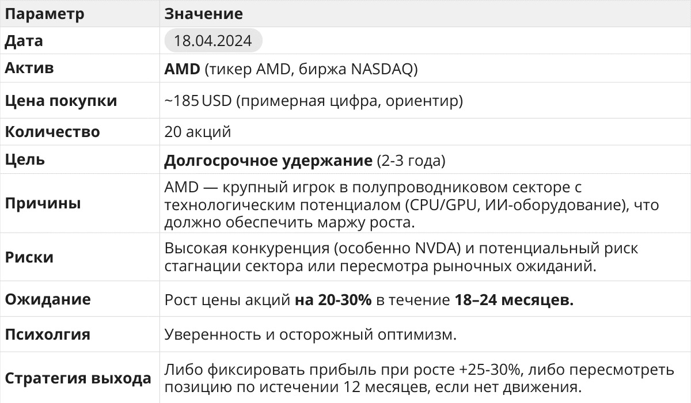The image size is (691, 403).
Task: Click the 20 акций value cell
Action: (198, 132)
